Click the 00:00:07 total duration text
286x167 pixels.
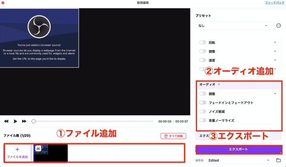point(181,121)
